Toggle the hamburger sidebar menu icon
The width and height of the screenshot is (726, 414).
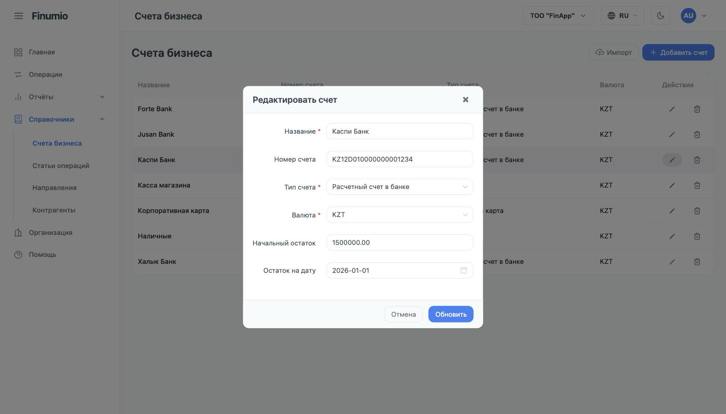coord(18,16)
